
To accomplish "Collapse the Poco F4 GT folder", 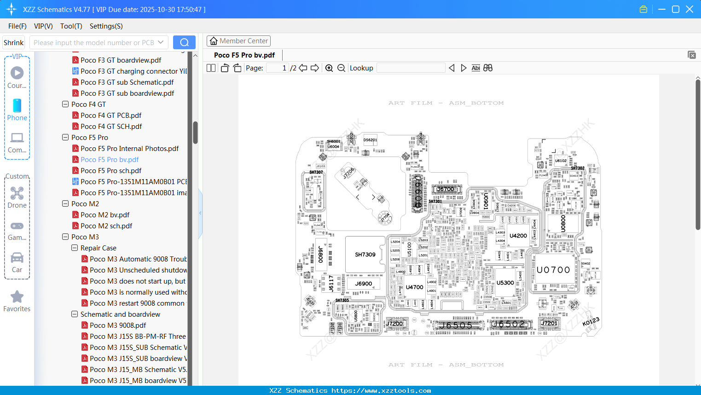I will [65, 105].
